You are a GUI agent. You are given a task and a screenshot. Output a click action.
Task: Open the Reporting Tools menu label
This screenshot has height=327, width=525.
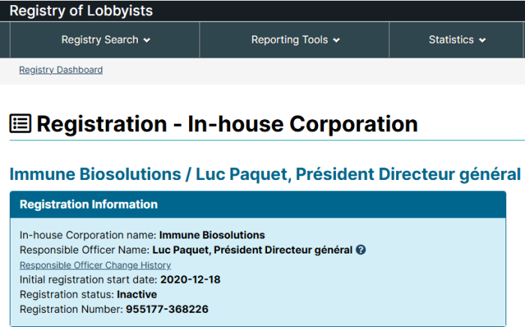tap(289, 40)
